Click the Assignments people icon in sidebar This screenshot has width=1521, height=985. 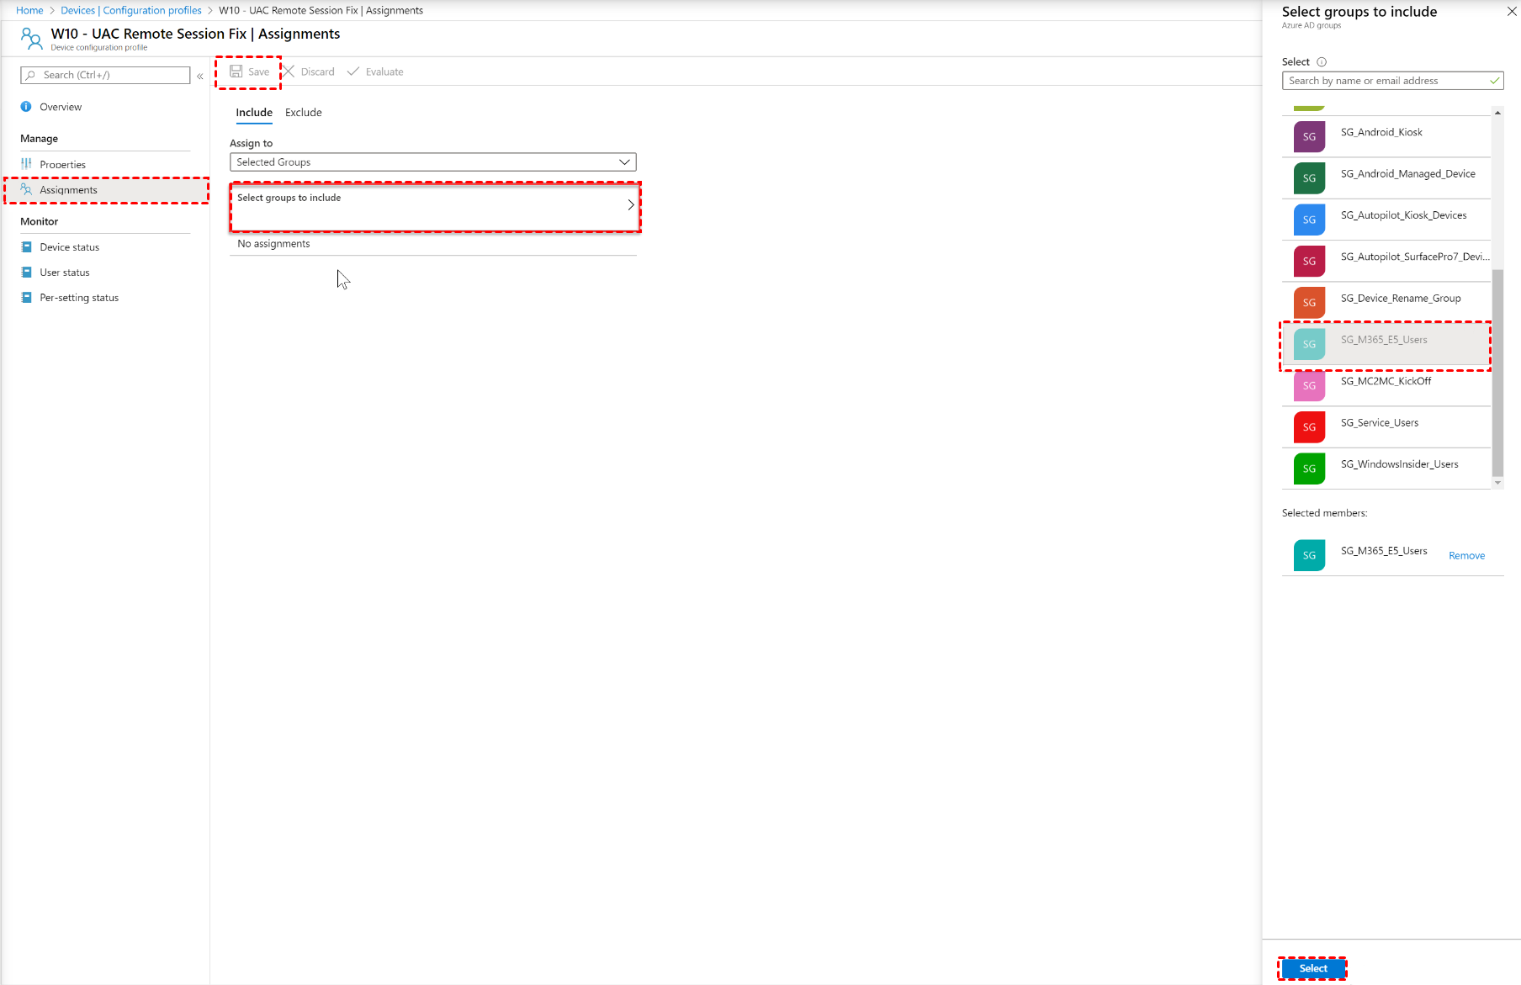(26, 190)
